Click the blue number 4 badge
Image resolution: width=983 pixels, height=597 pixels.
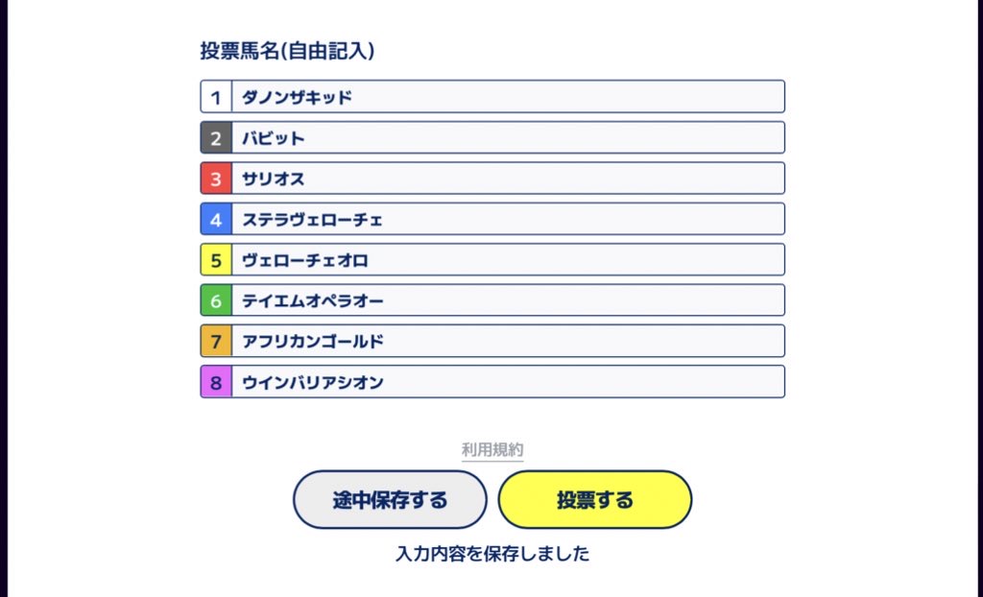click(x=216, y=220)
